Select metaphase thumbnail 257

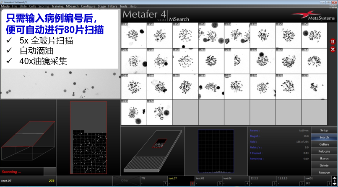(x=134, y=61)
